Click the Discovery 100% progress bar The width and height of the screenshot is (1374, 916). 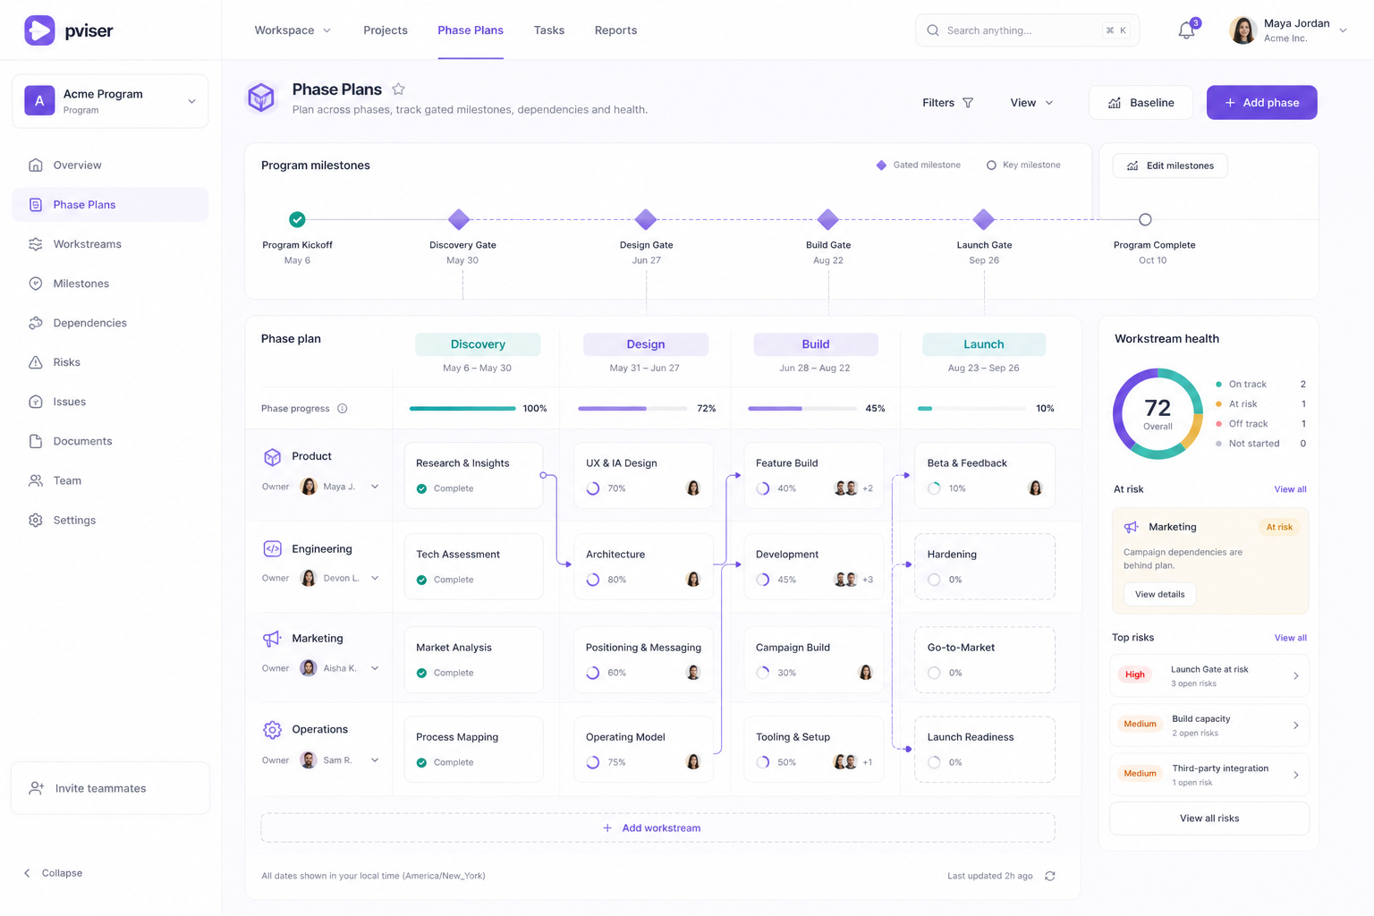pyautogui.click(x=462, y=409)
